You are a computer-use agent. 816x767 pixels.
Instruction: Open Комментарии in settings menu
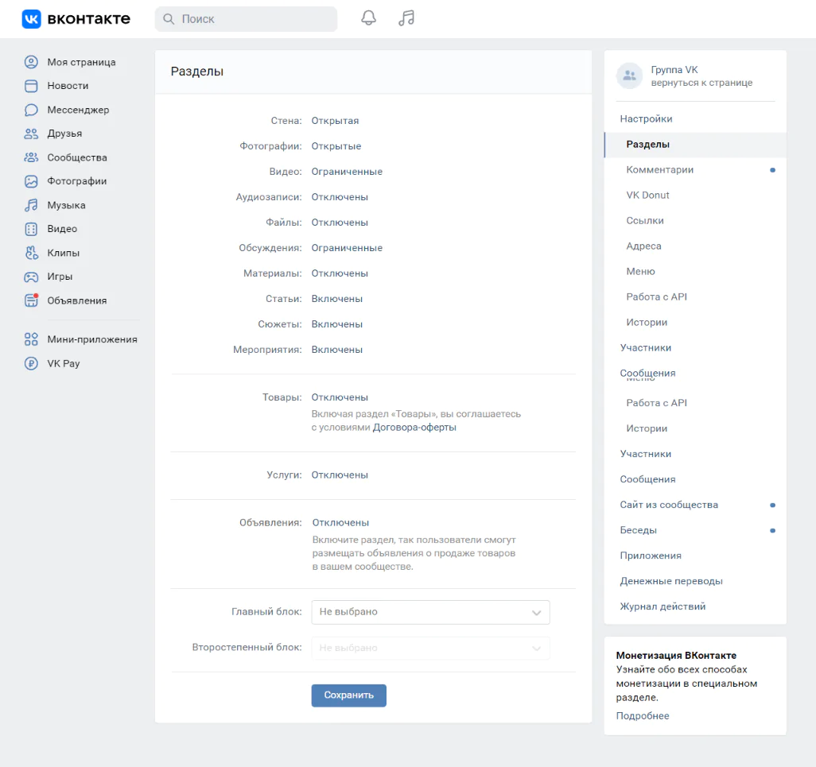point(659,170)
